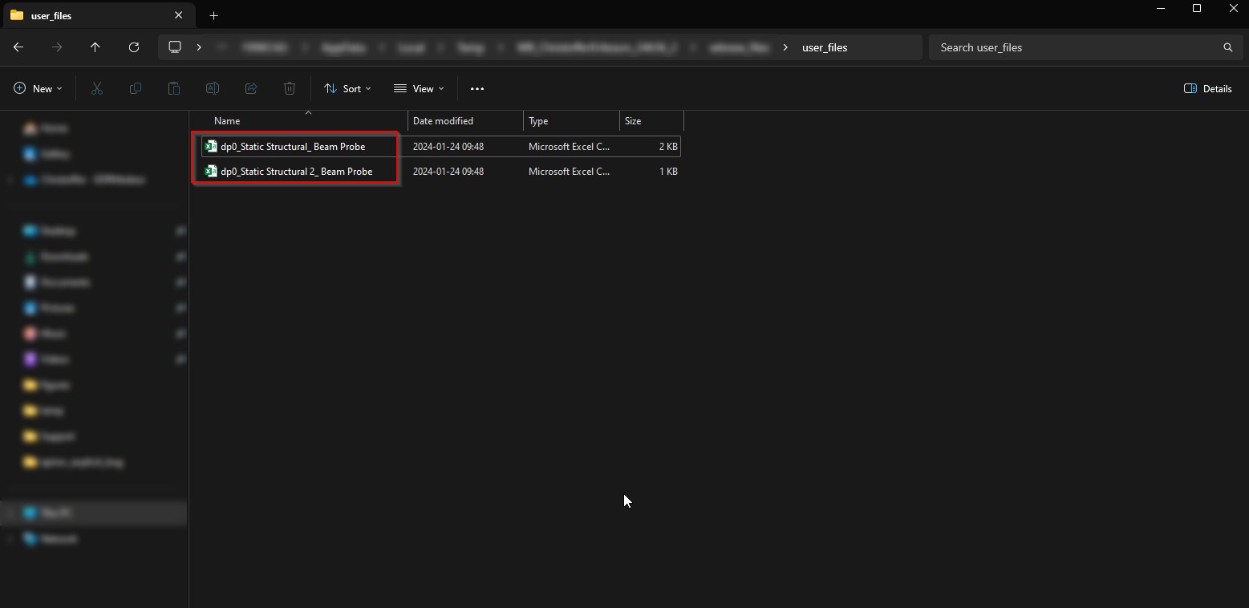
Task: Open the Sort dropdown menu
Action: 347,88
